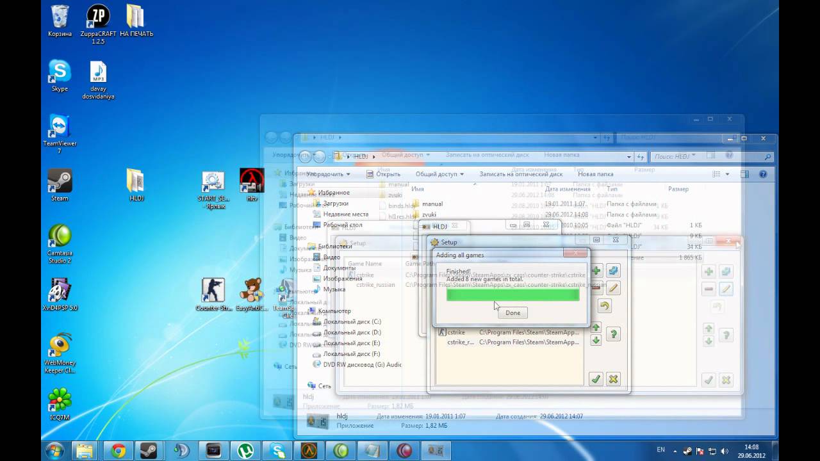Click Записать на оптический диск
The height and width of the screenshot is (461, 820).
(521, 174)
